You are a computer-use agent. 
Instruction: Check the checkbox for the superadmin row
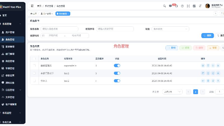coord(34,66)
